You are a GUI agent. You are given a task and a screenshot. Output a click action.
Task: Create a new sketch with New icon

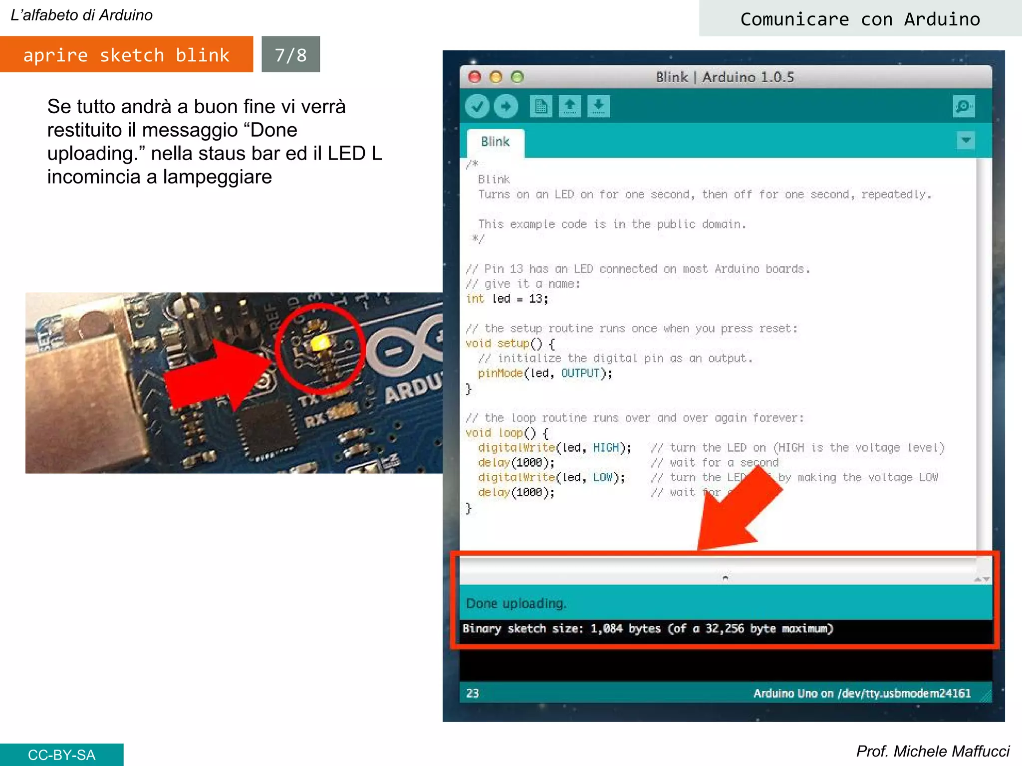pyautogui.click(x=541, y=106)
